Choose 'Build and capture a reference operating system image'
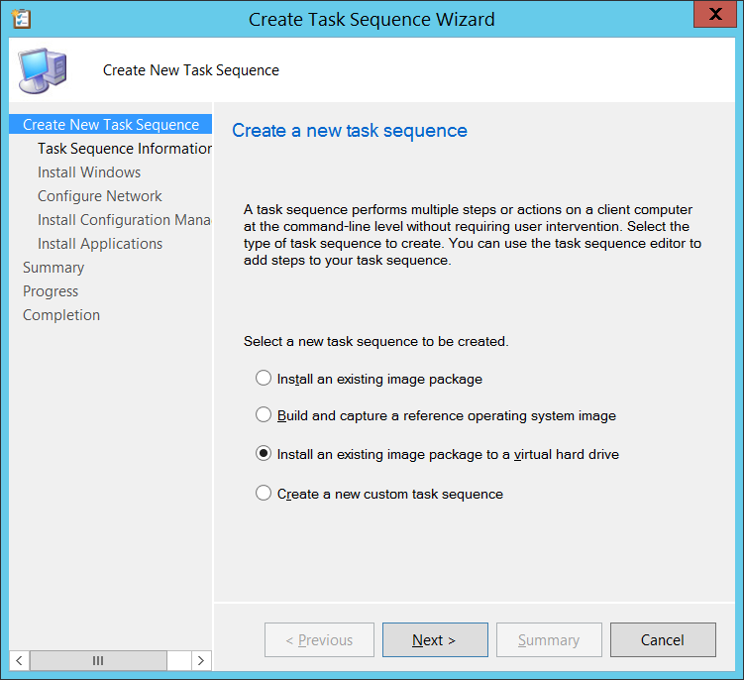 tap(264, 415)
